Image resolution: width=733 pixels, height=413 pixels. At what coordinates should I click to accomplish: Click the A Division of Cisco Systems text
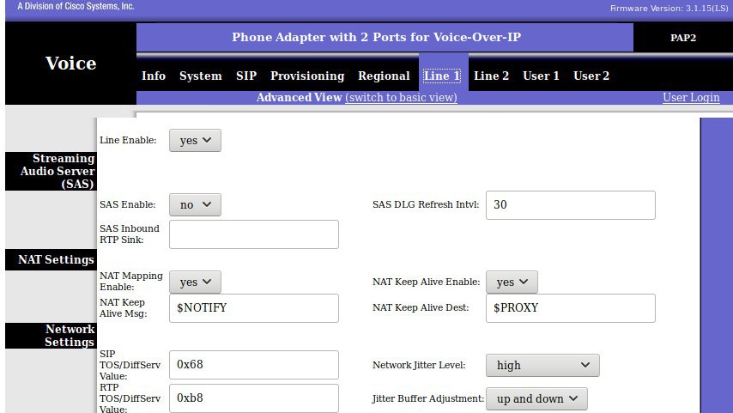pos(76,7)
